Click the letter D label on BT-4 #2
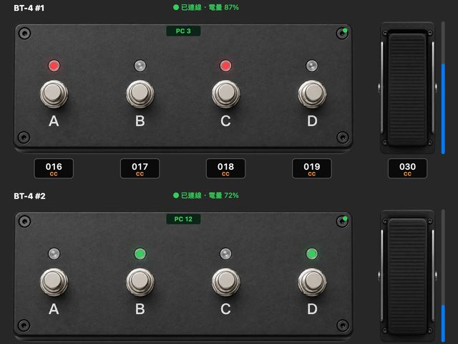The image size is (458, 344). 312,309
